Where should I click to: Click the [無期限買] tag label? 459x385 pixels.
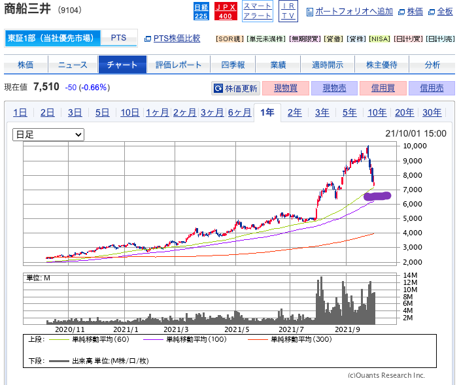305,39
